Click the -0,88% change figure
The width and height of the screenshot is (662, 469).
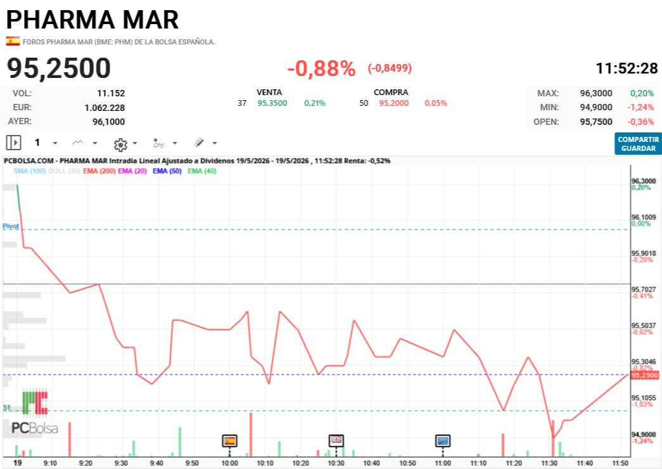(321, 68)
